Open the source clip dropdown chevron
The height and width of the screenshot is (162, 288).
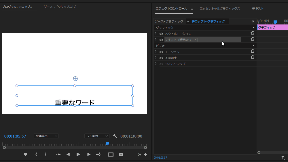tap(188, 22)
